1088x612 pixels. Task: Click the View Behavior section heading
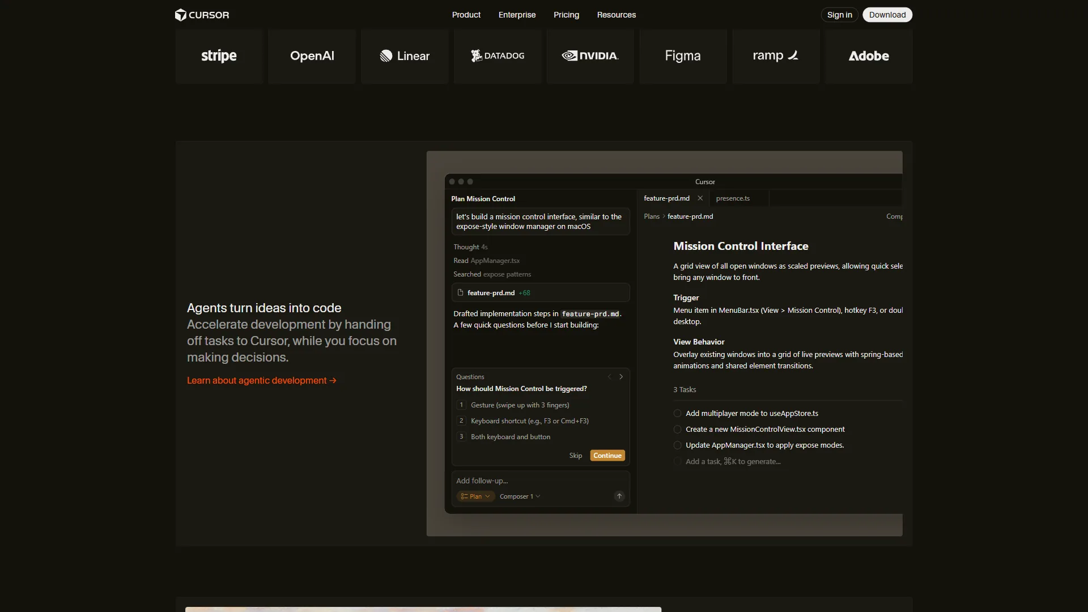pyautogui.click(x=699, y=342)
